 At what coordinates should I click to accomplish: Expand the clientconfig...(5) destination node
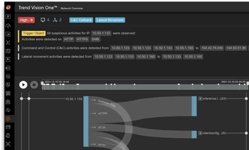click(x=200, y=133)
